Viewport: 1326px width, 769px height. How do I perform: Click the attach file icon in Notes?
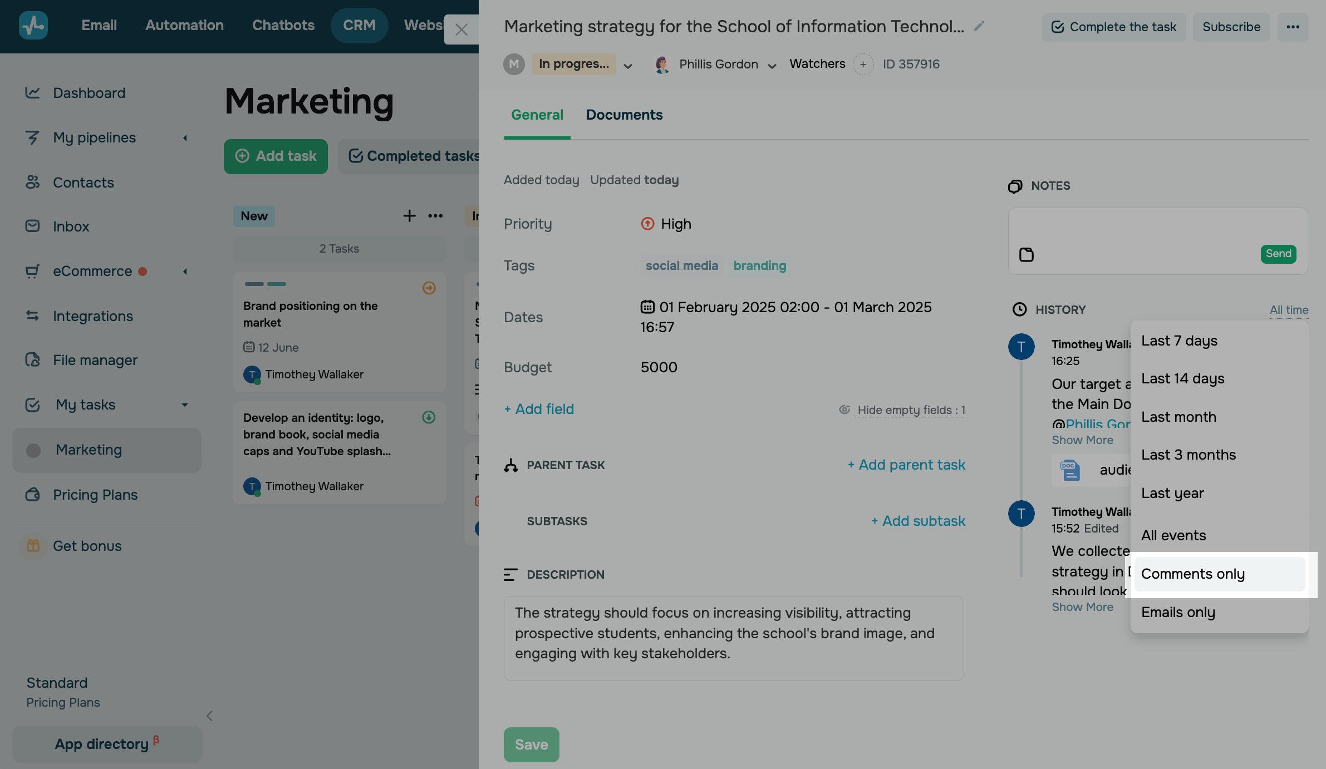(1026, 255)
